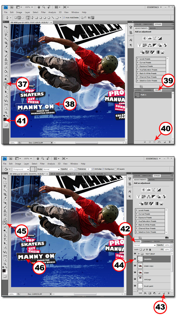Screen dimensions: 177x316
Task: Launch Bridge with the Br button in the lower window
Action: tap(10, 158)
